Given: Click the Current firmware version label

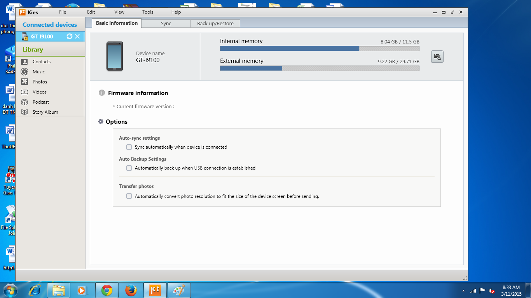Looking at the screenshot, I should 145,106.
